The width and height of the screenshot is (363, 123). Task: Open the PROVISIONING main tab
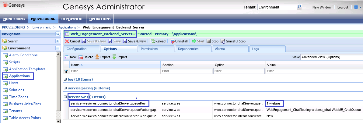[43, 19]
